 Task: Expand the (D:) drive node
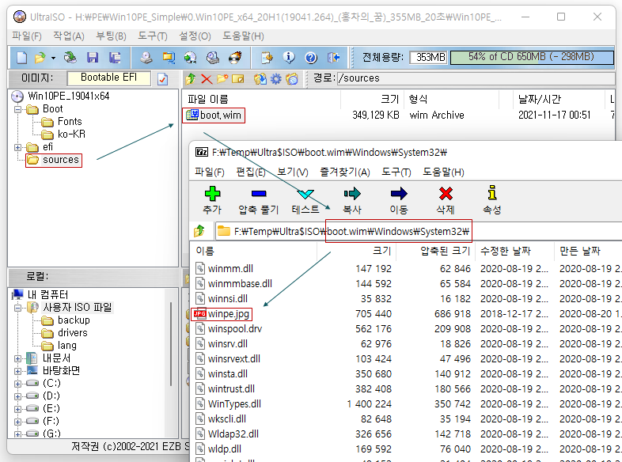tap(18, 396)
